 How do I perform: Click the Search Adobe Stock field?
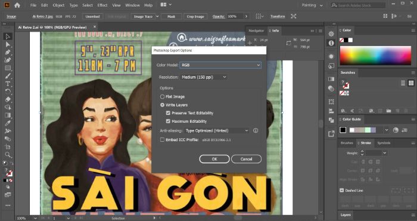pyautogui.click(x=358, y=5)
